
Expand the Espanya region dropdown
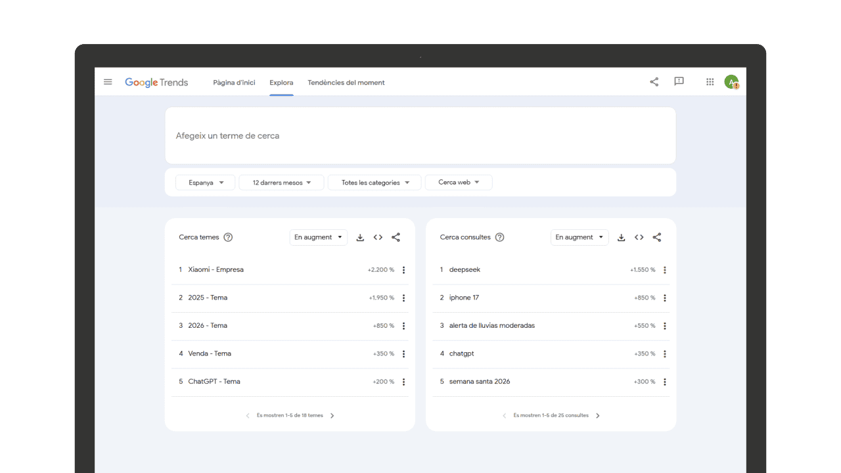click(206, 183)
